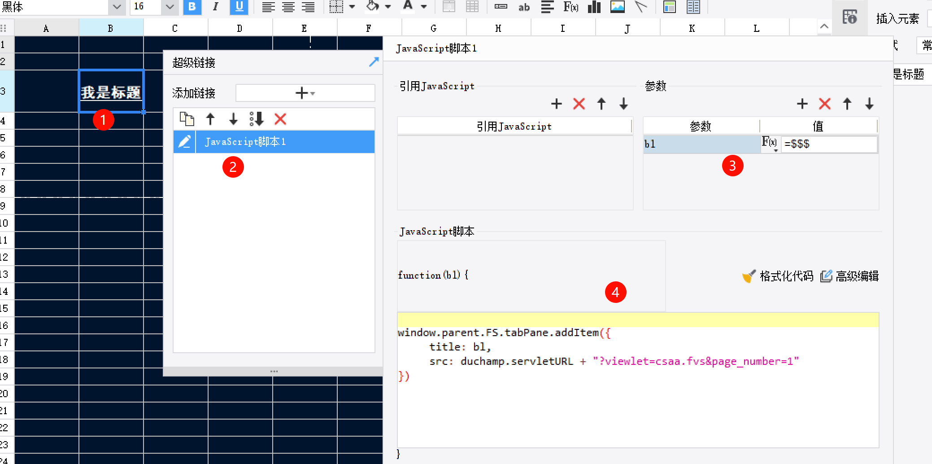The image size is (932, 464).
Task: Insert rich text 'ab' element
Action: [x=524, y=7]
